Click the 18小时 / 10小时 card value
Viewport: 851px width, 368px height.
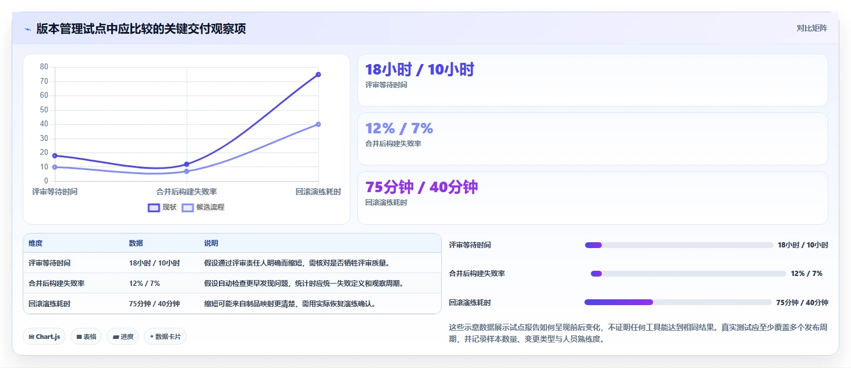click(420, 70)
